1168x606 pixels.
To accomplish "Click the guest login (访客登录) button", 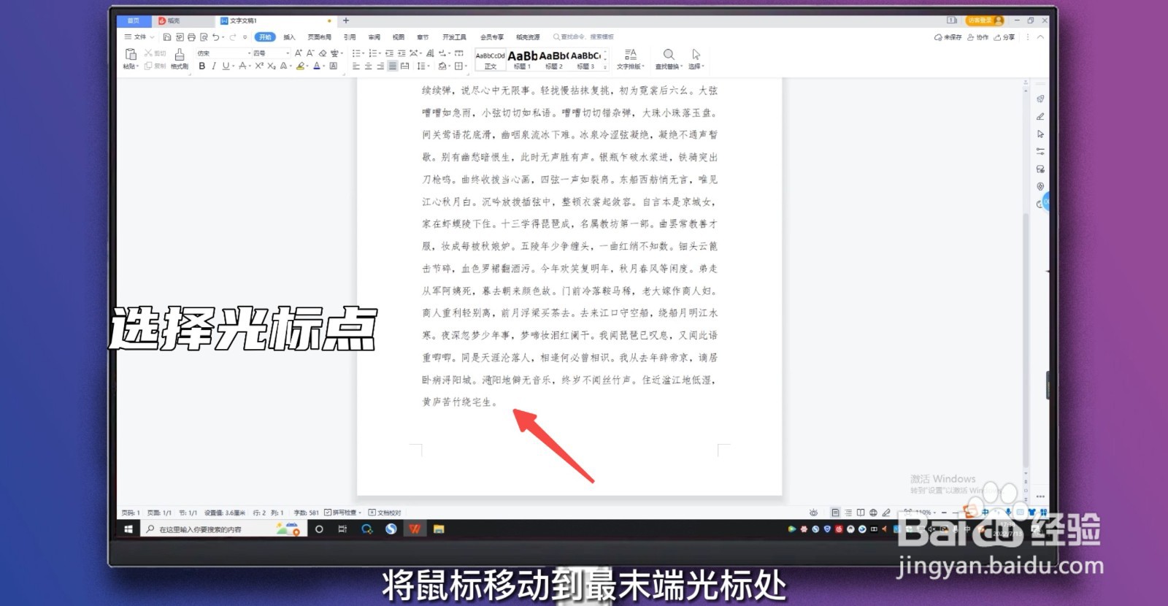I will (985, 20).
